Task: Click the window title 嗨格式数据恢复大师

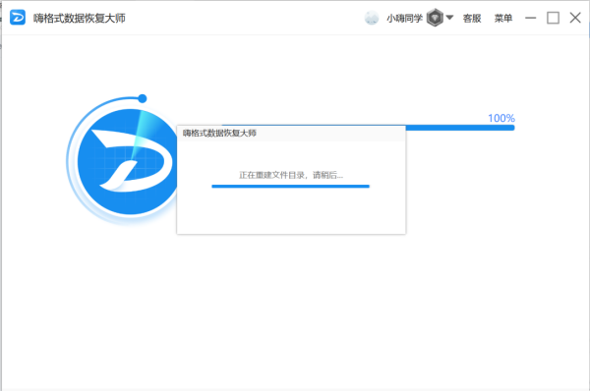Action: coord(80,18)
